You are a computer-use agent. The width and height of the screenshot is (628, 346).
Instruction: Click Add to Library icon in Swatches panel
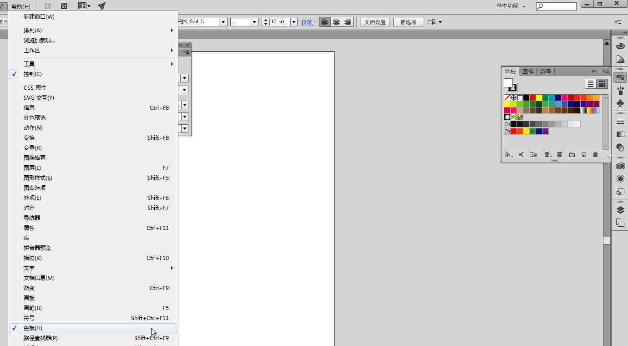(533, 155)
